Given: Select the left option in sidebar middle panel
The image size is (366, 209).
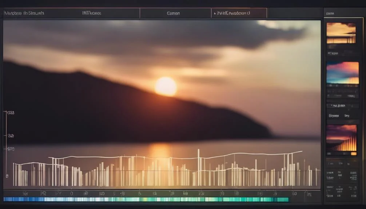Looking at the screenshot, I should 334,116.
